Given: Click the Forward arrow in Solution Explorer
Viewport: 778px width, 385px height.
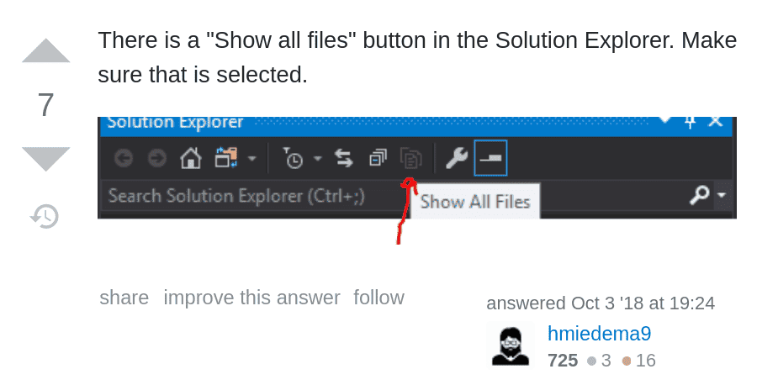Looking at the screenshot, I should (x=156, y=159).
